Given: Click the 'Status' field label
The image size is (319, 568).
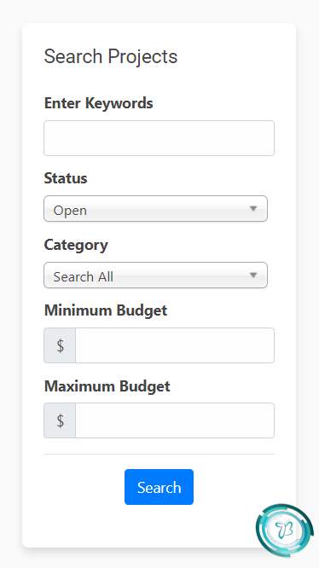Looking at the screenshot, I should [x=66, y=178].
